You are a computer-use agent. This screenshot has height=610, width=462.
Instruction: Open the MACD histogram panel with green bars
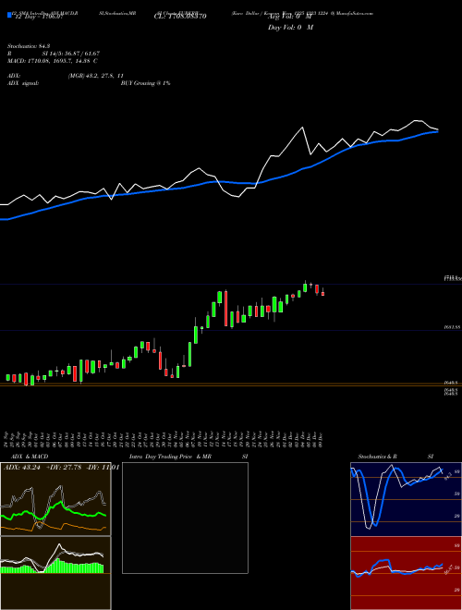coord(55,573)
